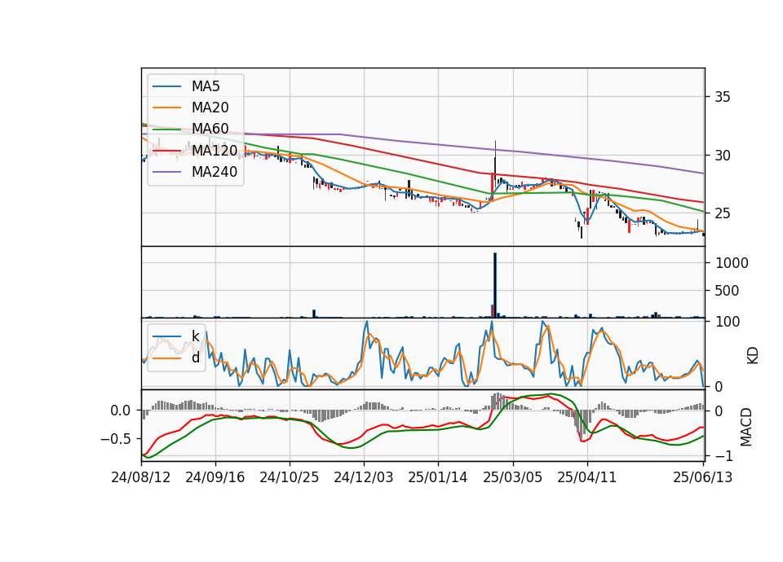Click the d legend label in KD panel
This screenshot has height=562, width=783.
196,357
